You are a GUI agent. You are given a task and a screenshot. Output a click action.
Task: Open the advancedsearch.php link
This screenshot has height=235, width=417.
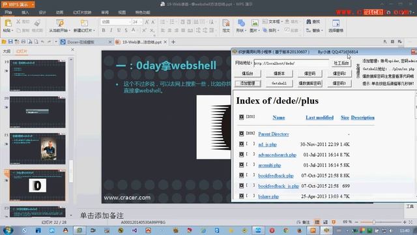pos(277,155)
